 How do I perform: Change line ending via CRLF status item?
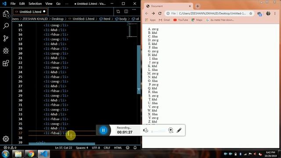107,147
